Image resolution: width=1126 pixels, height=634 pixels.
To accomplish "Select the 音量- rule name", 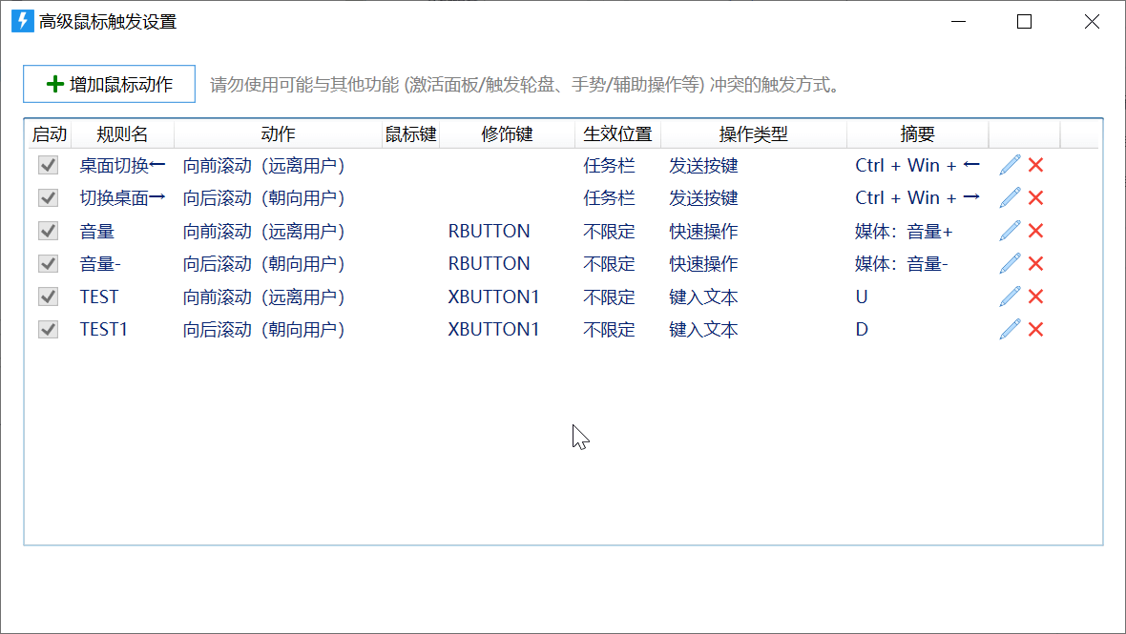I will tap(100, 264).
